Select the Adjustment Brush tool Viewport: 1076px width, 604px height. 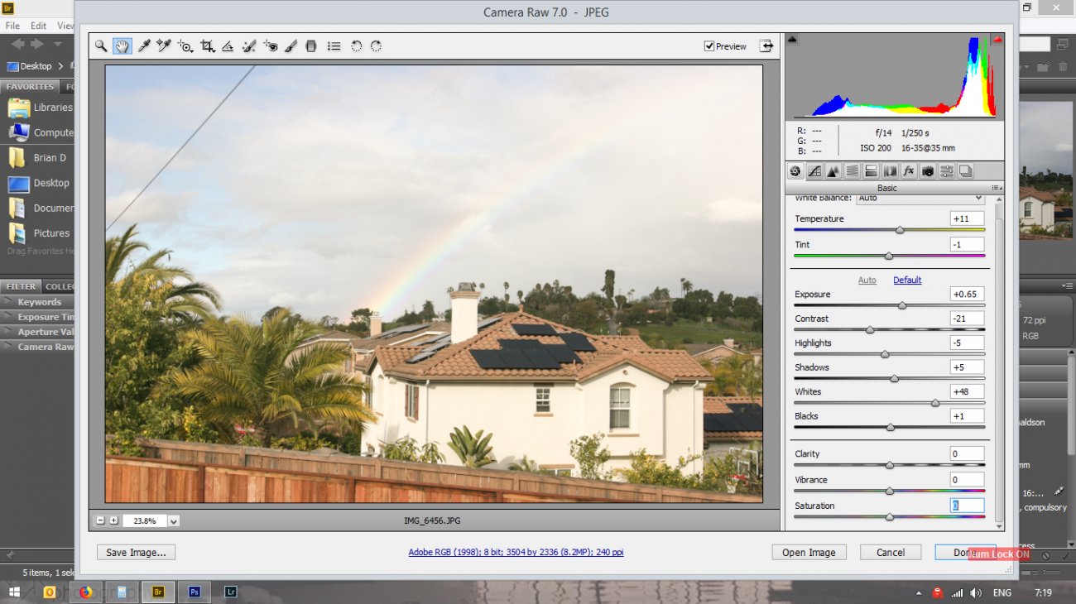(x=291, y=46)
